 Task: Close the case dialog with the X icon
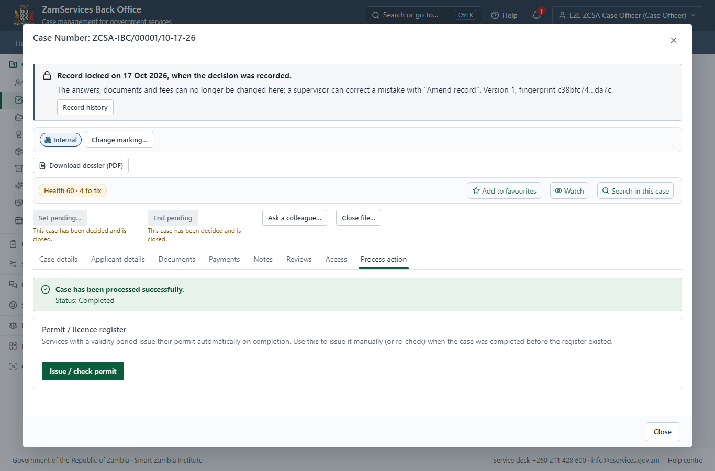[674, 40]
